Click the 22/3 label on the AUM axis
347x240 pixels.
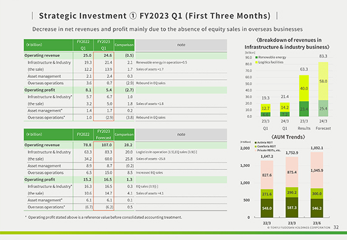tap(266, 223)
